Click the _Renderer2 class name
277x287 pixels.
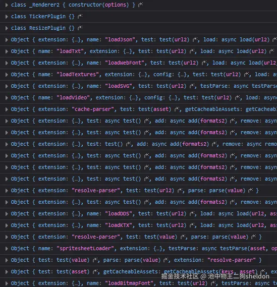(44, 5)
